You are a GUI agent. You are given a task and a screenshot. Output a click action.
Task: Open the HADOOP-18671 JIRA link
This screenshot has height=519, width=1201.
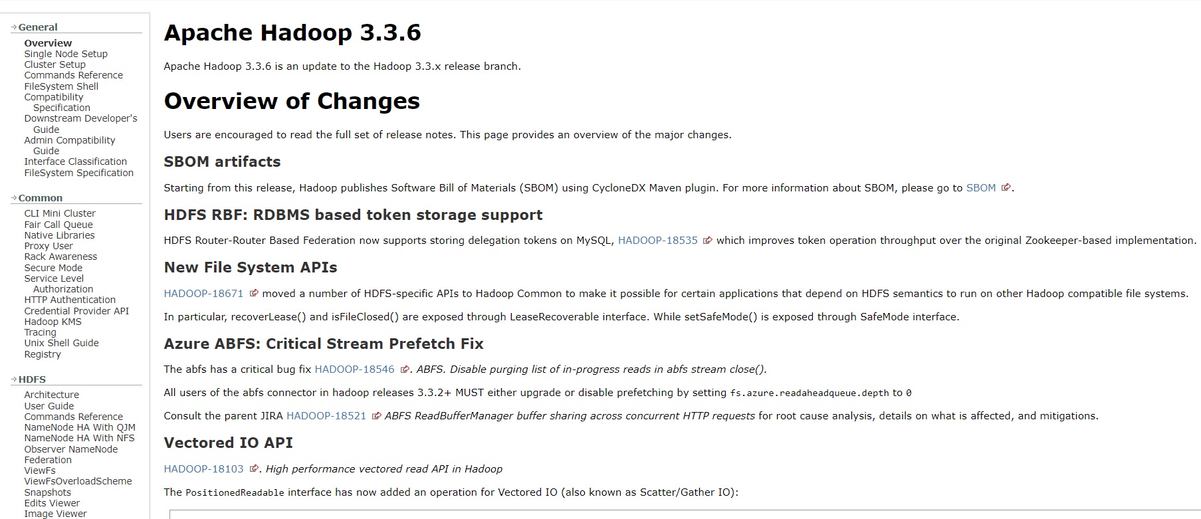(x=203, y=293)
